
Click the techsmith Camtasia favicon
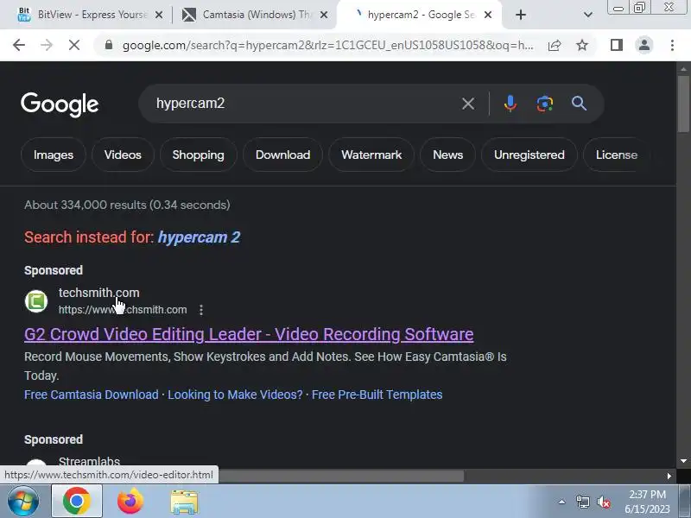coord(36,301)
